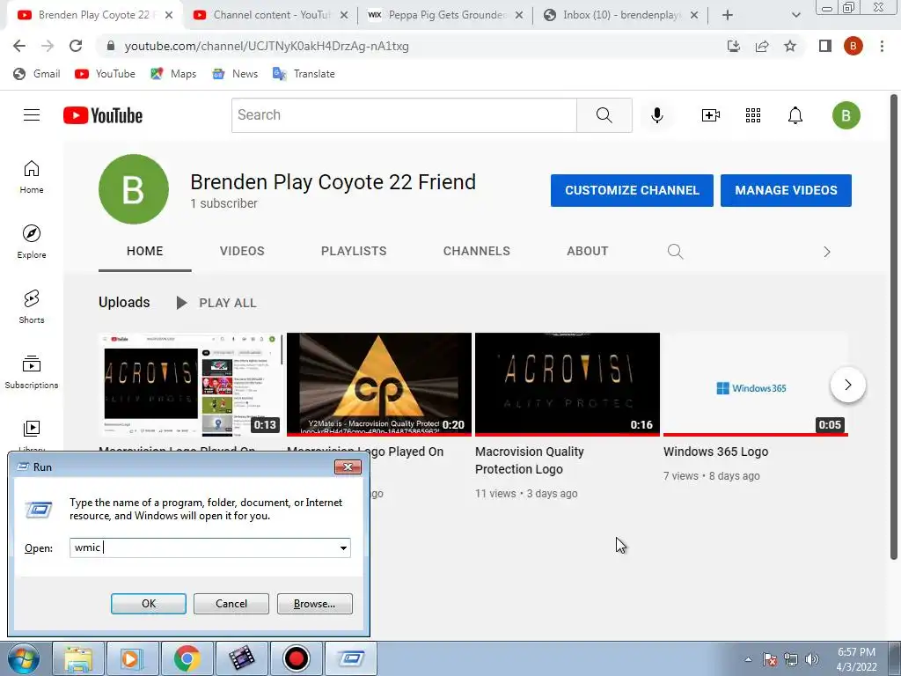Switch to Channel content browser tab
The width and height of the screenshot is (901, 676).
pos(271,15)
